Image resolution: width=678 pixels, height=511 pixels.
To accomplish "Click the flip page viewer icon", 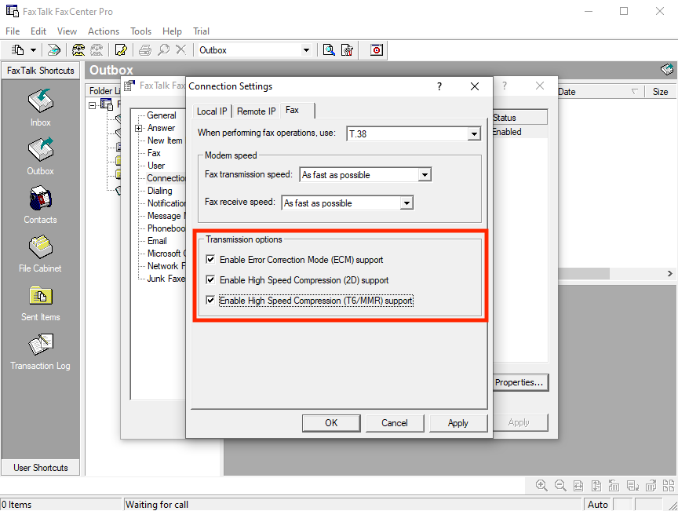I will 632,485.
